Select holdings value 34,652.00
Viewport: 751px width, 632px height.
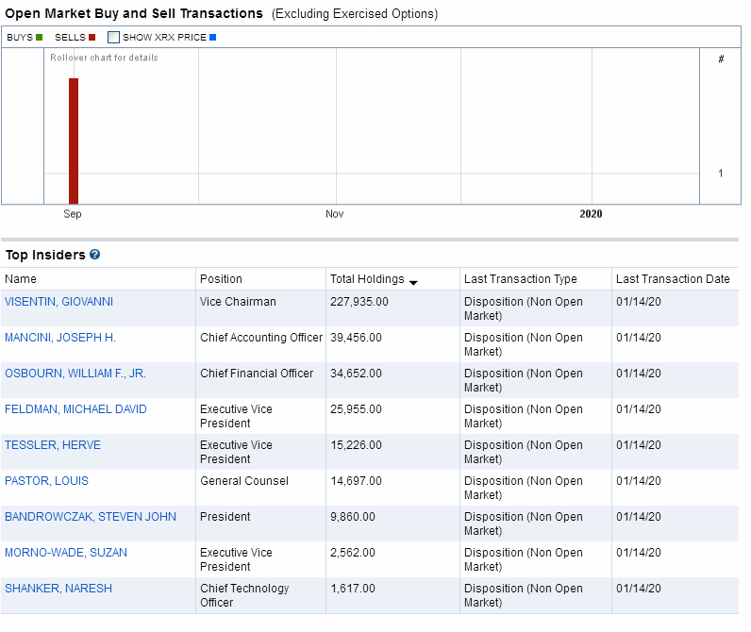click(356, 374)
